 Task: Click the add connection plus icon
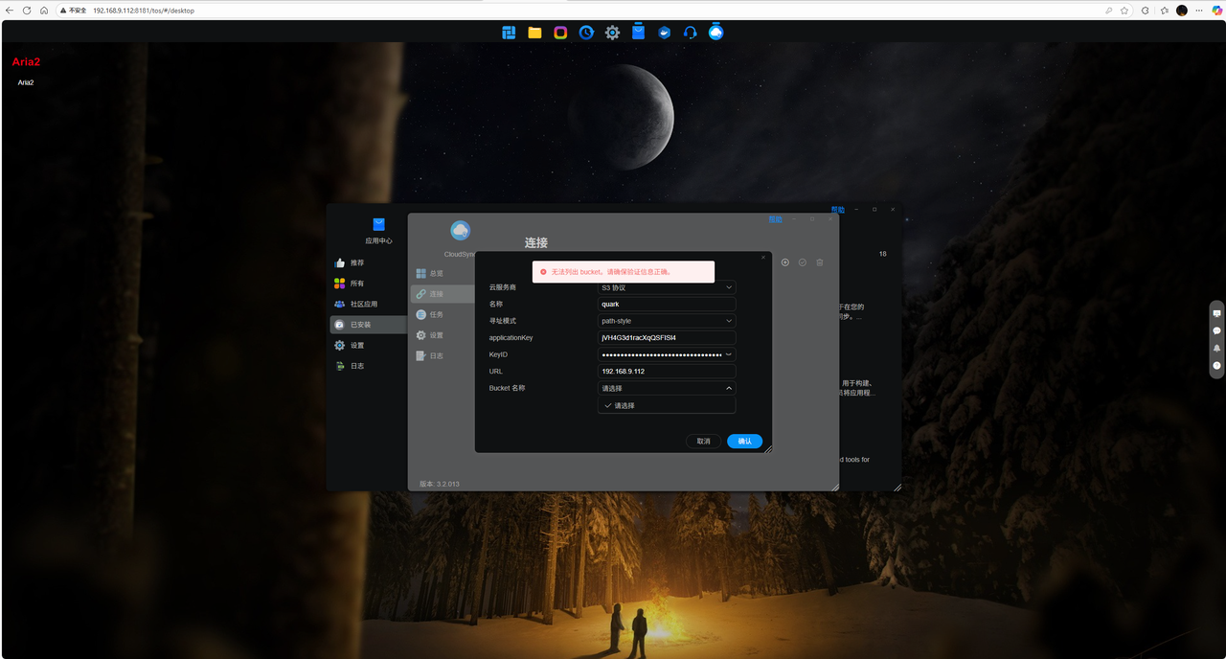(x=785, y=262)
